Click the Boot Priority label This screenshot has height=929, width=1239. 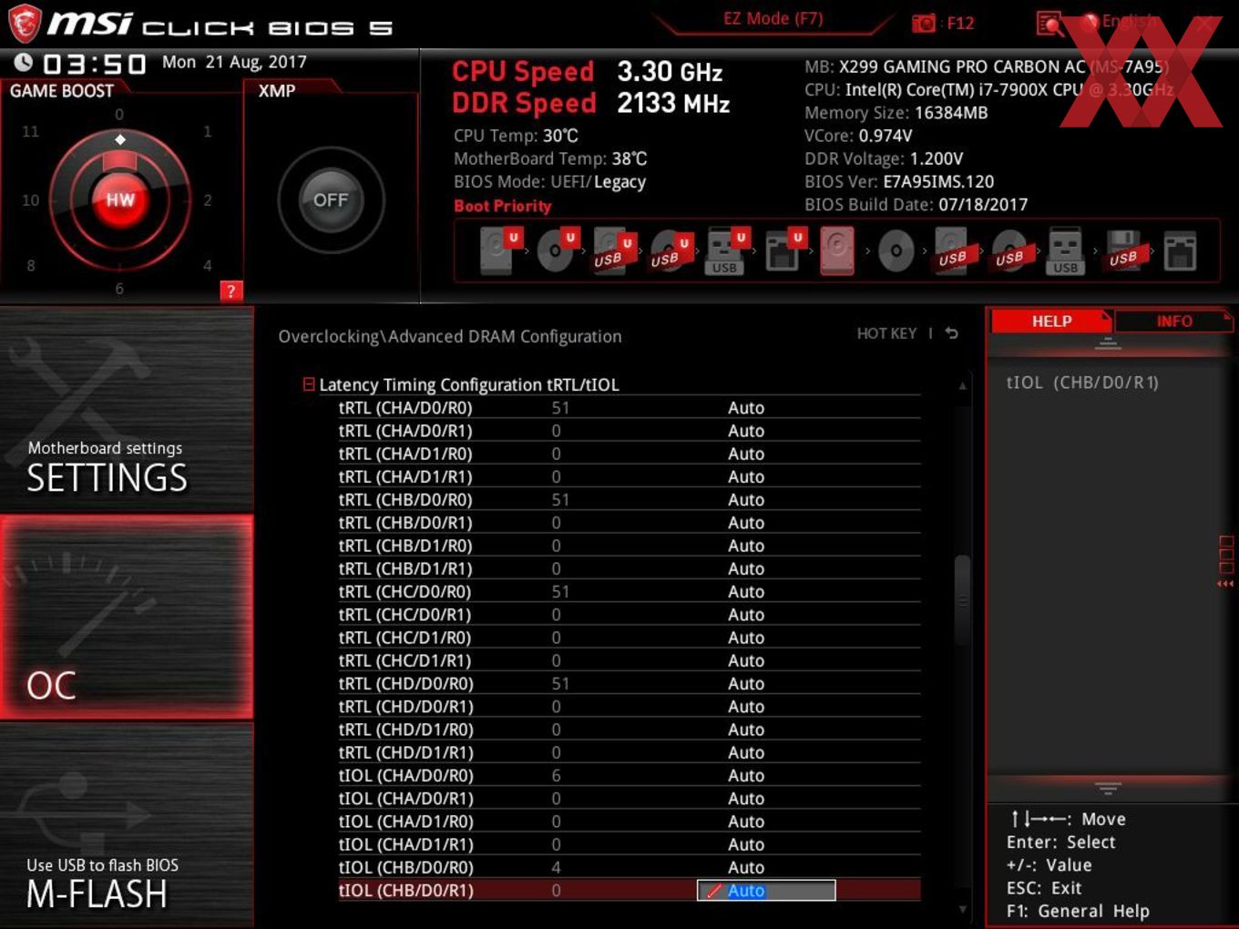pos(503,206)
